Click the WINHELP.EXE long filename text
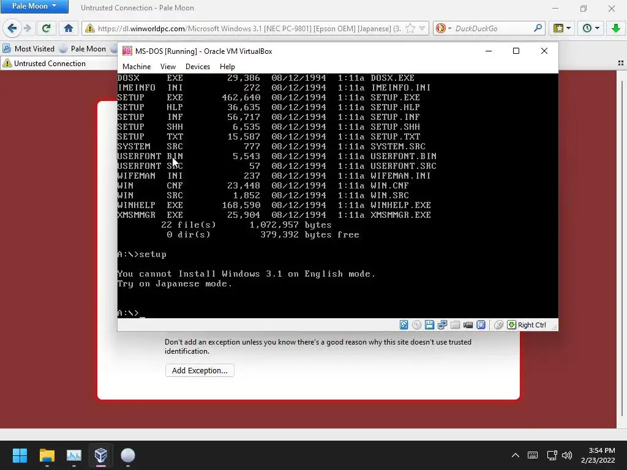This screenshot has width=627, height=470. point(400,205)
